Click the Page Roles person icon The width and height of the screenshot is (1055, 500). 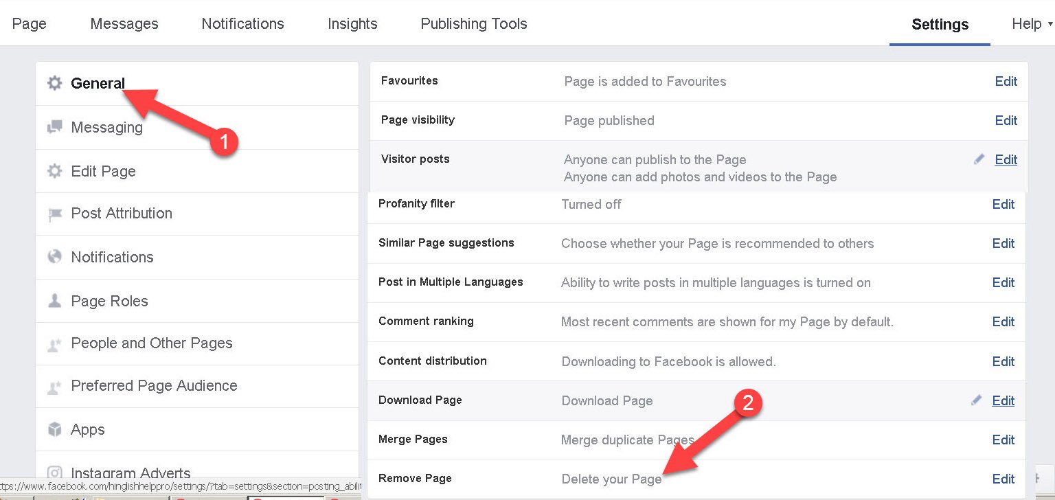click(x=54, y=300)
